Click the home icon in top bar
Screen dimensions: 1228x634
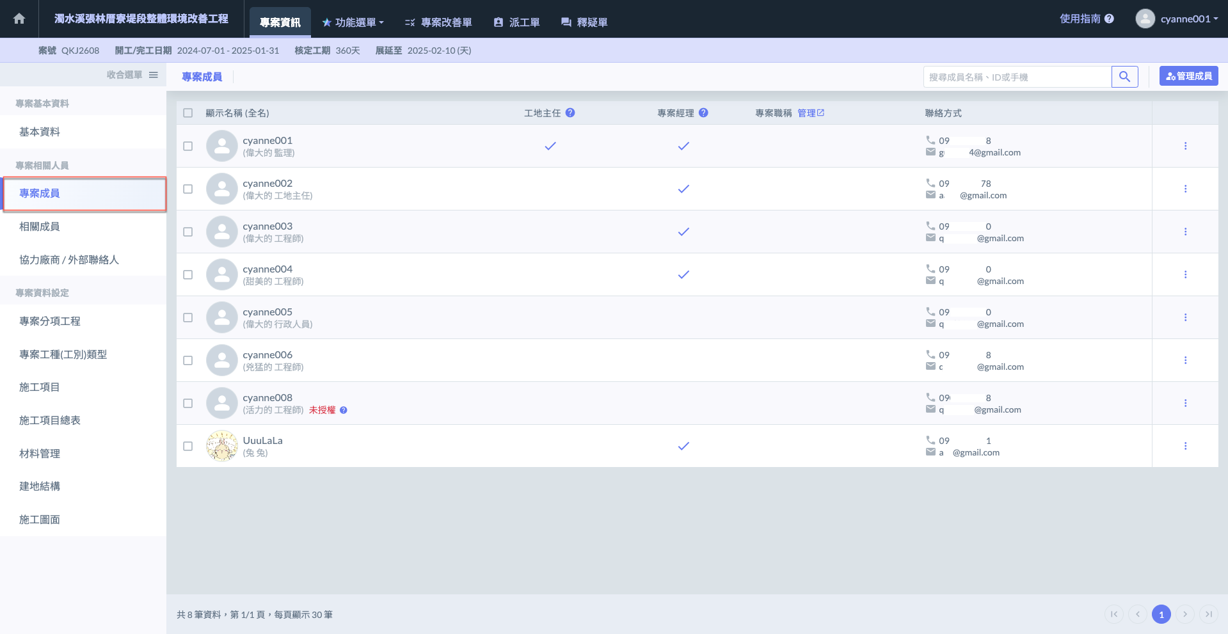[19, 19]
